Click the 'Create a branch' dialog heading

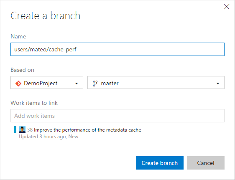pyautogui.click(x=46, y=16)
